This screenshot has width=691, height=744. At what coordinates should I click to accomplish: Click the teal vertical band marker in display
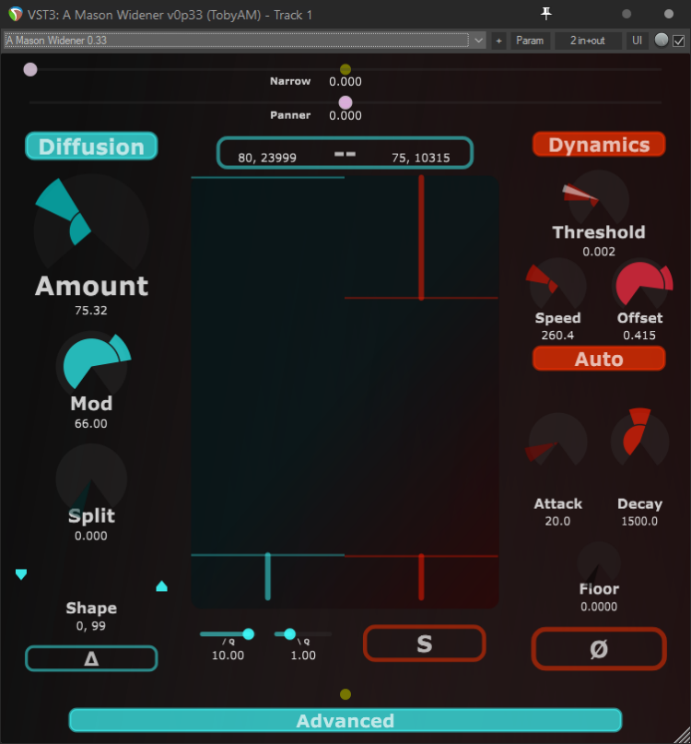[268, 576]
